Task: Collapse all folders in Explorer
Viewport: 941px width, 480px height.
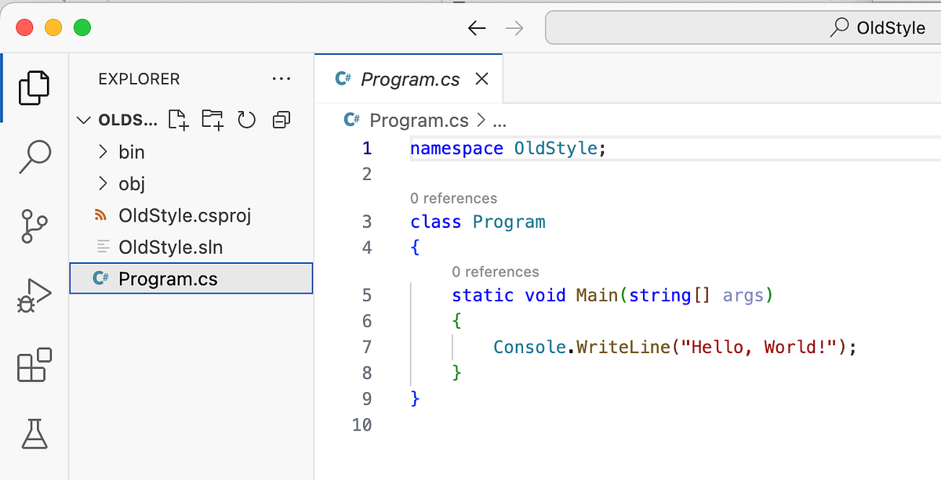Action: [x=281, y=120]
